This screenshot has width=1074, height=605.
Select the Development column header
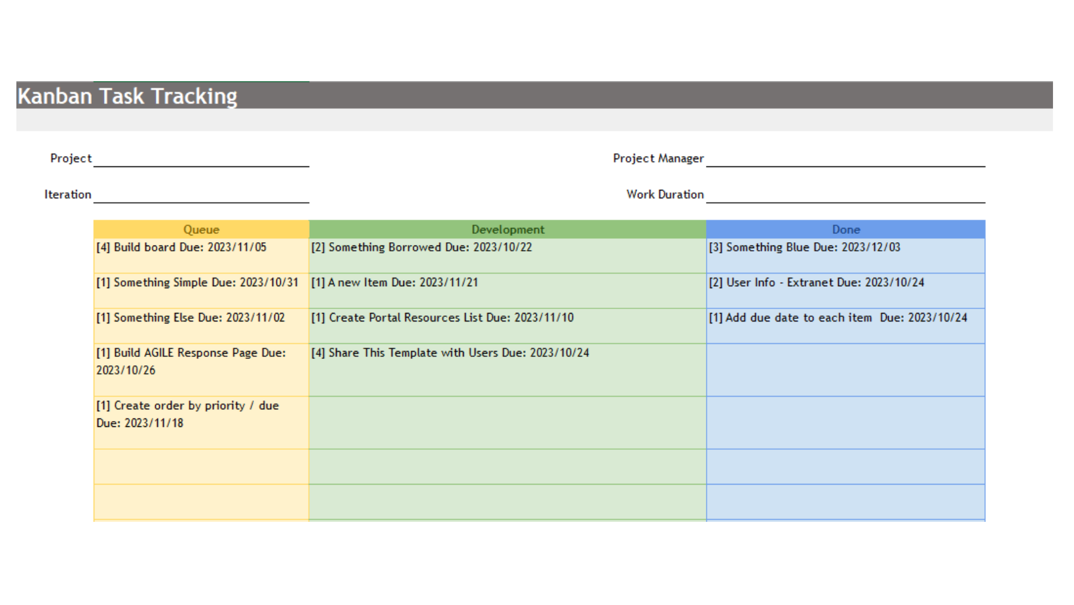click(508, 230)
